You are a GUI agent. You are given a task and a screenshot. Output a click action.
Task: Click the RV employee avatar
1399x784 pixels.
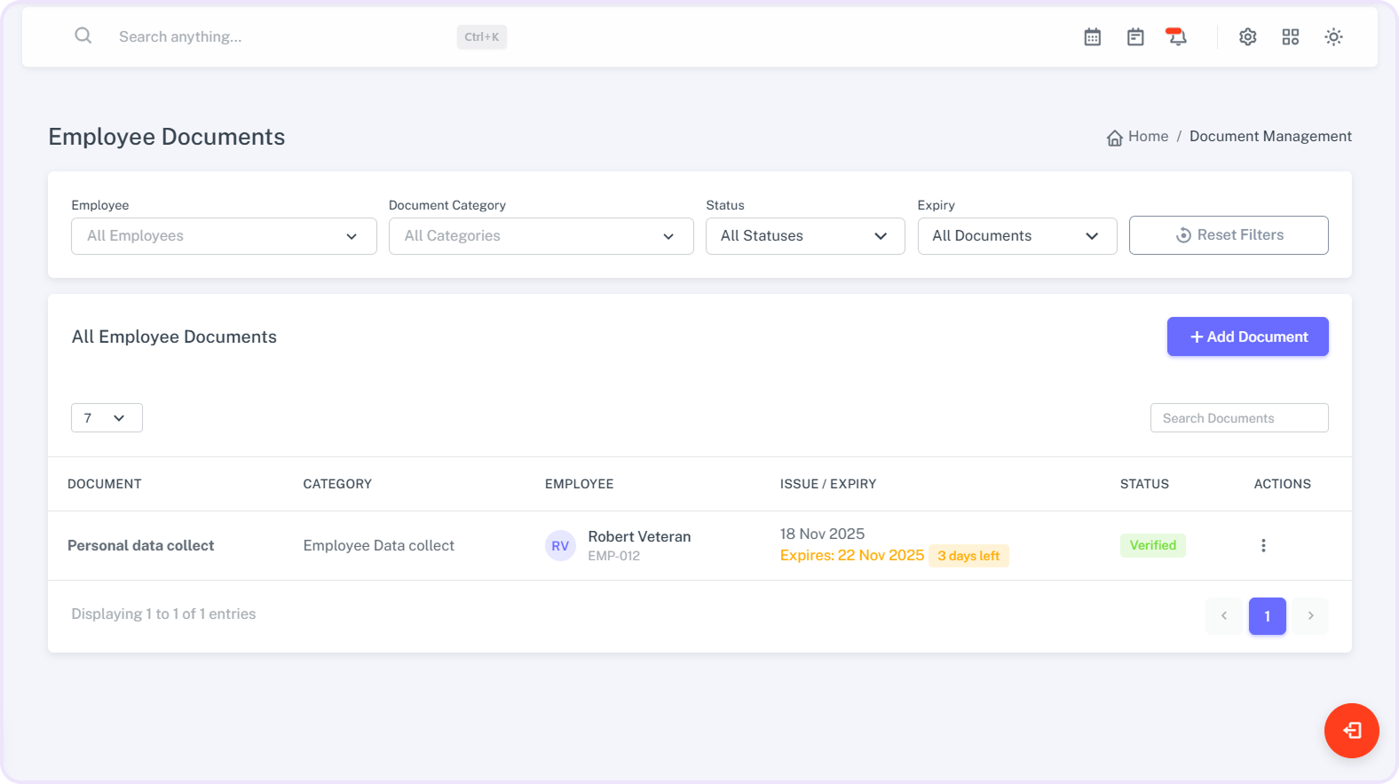[560, 546]
